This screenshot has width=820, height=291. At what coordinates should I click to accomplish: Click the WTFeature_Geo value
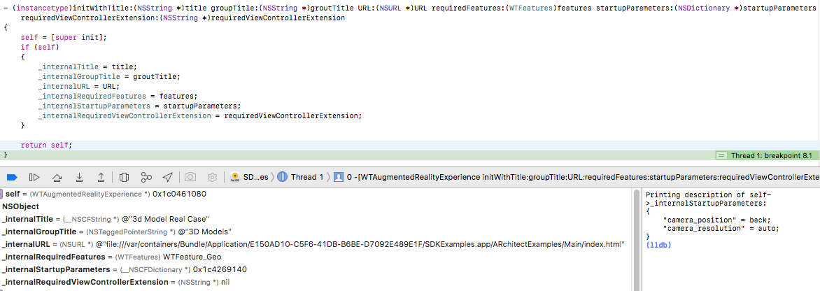pos(192,257)
